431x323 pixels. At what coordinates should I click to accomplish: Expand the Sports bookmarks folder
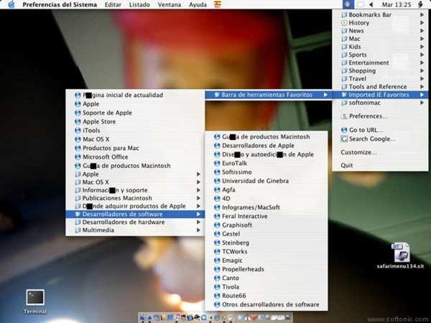click(380, 54)
